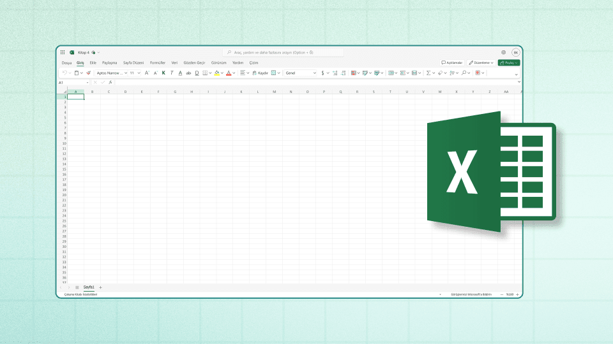This screenshot has height=344, width=613.
Task: Open the settings gear icon
Action: (504, 52)
